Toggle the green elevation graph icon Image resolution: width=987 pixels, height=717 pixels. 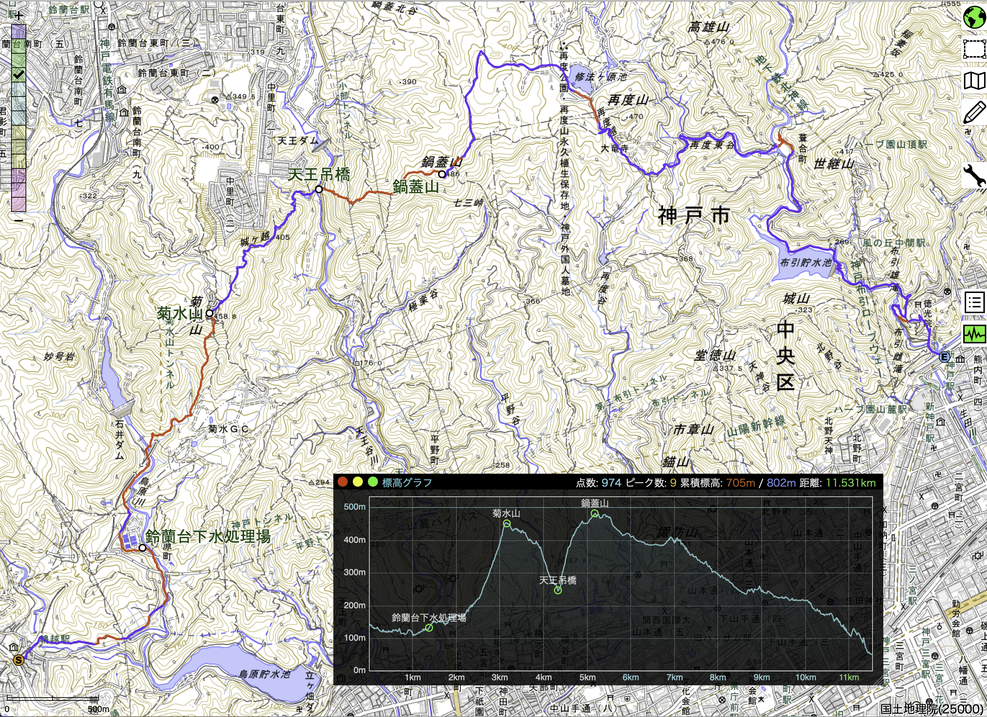(974, 334)
